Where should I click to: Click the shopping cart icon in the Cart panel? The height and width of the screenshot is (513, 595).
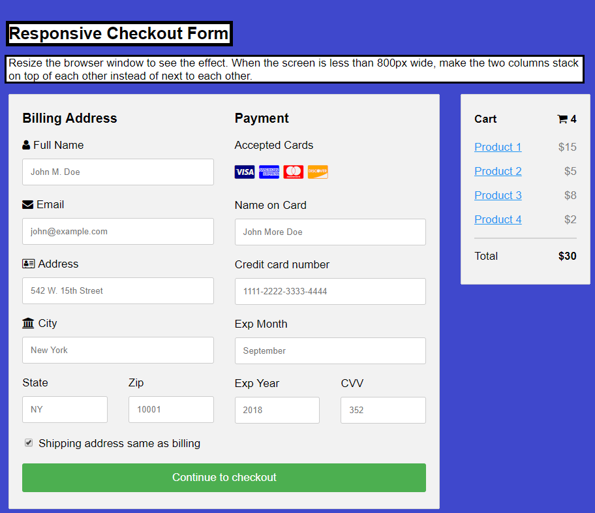coord(562,119)
